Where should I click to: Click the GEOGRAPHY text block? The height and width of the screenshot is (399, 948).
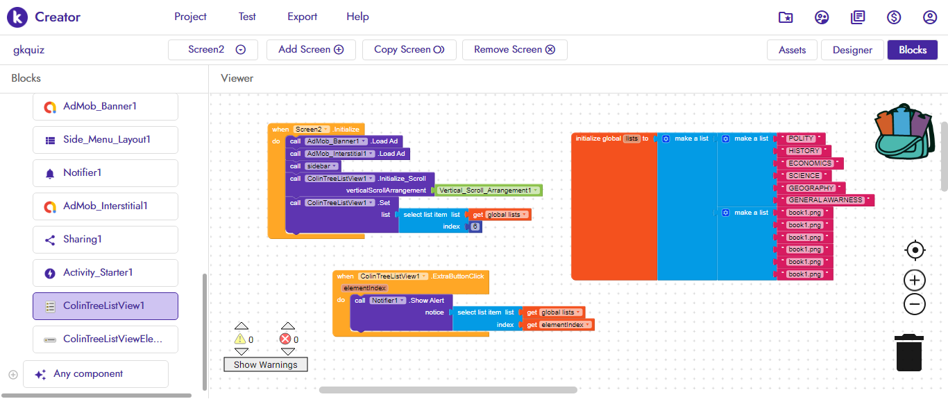(811, 188)
